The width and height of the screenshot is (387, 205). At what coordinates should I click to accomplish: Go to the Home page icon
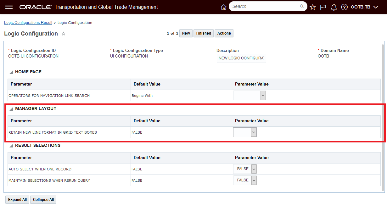(x=224, y=7)
